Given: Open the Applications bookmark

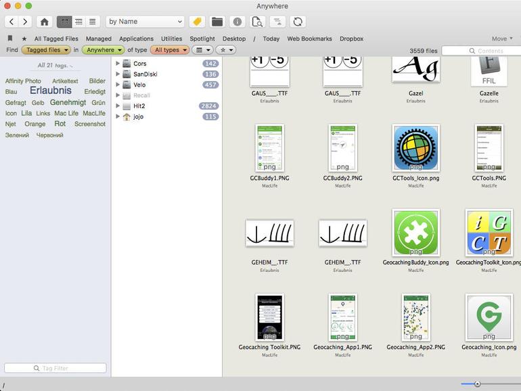Looking at the screenshot, I should [x=136, y=39].
